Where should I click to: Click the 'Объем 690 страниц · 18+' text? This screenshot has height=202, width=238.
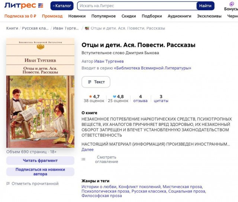(31, 152)
